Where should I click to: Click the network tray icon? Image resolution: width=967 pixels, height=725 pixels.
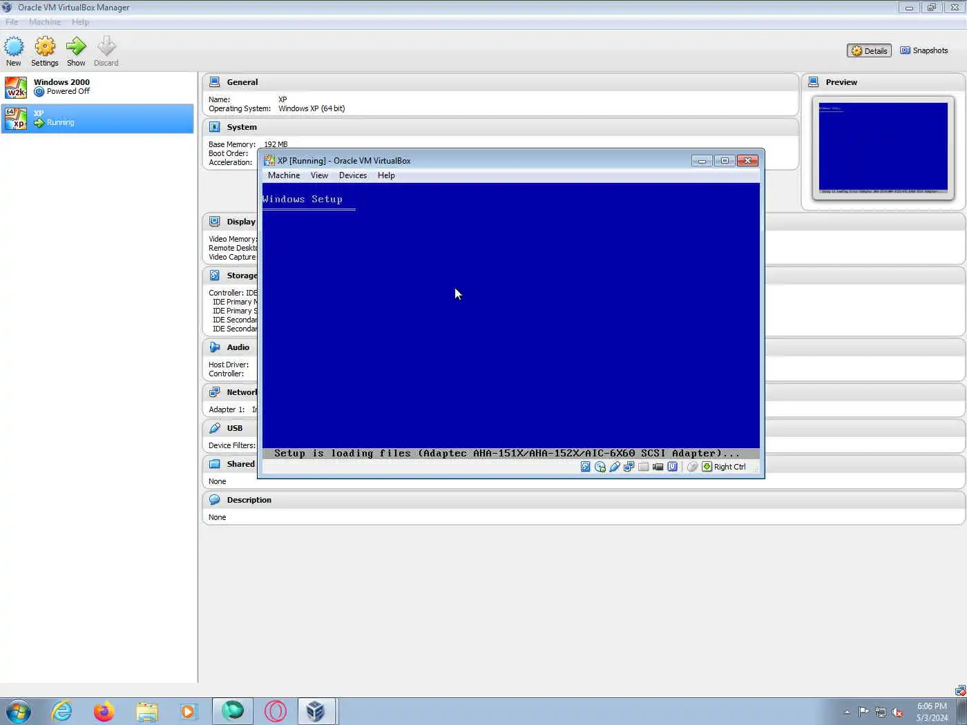pos(881,712)
